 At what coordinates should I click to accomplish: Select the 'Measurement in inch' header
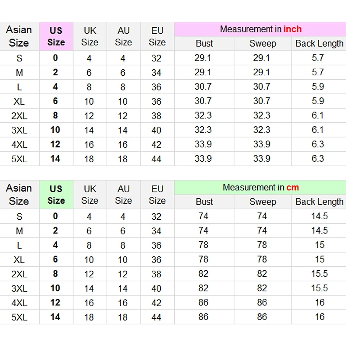pos(260,29)
